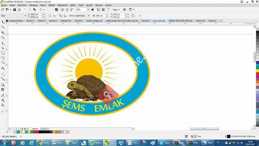This screenshot has height=146, width=259.
Task: Open the Özel page size dropdown
Action: (25, 16)
